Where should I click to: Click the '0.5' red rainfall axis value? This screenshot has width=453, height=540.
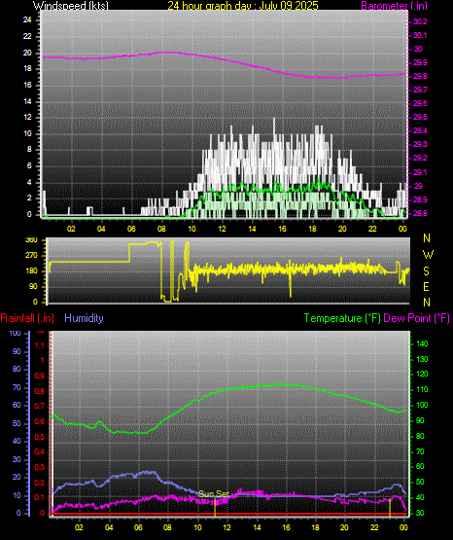click(x=40, y=437)
